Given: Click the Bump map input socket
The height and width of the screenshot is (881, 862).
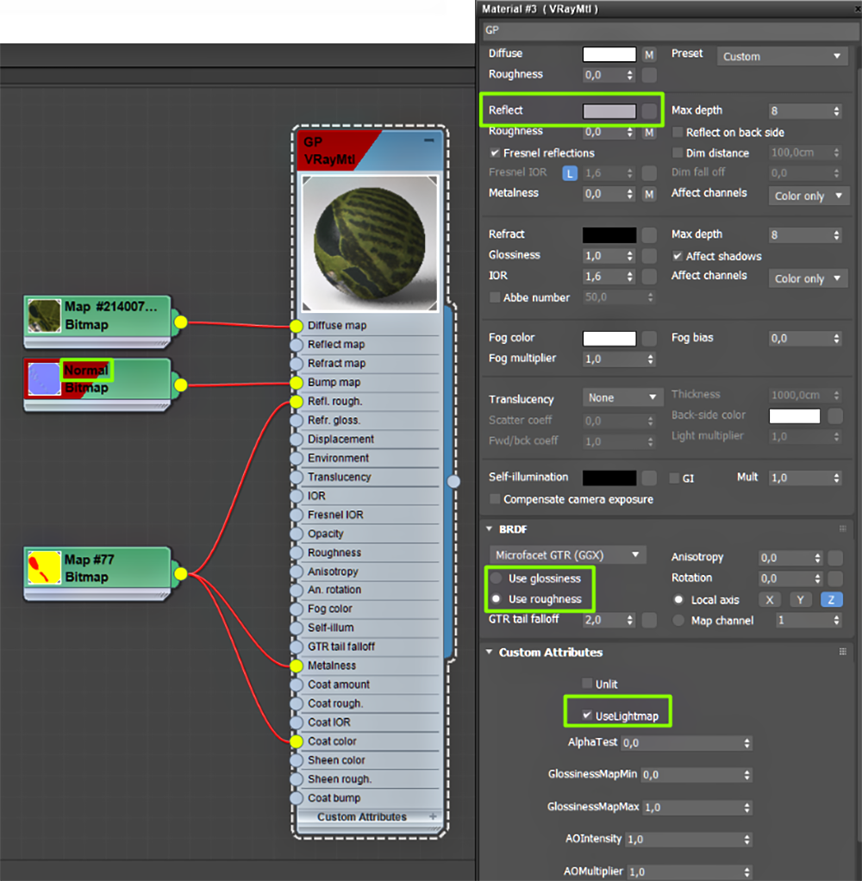Looking at the screenshot, I should tap(297, 383).
